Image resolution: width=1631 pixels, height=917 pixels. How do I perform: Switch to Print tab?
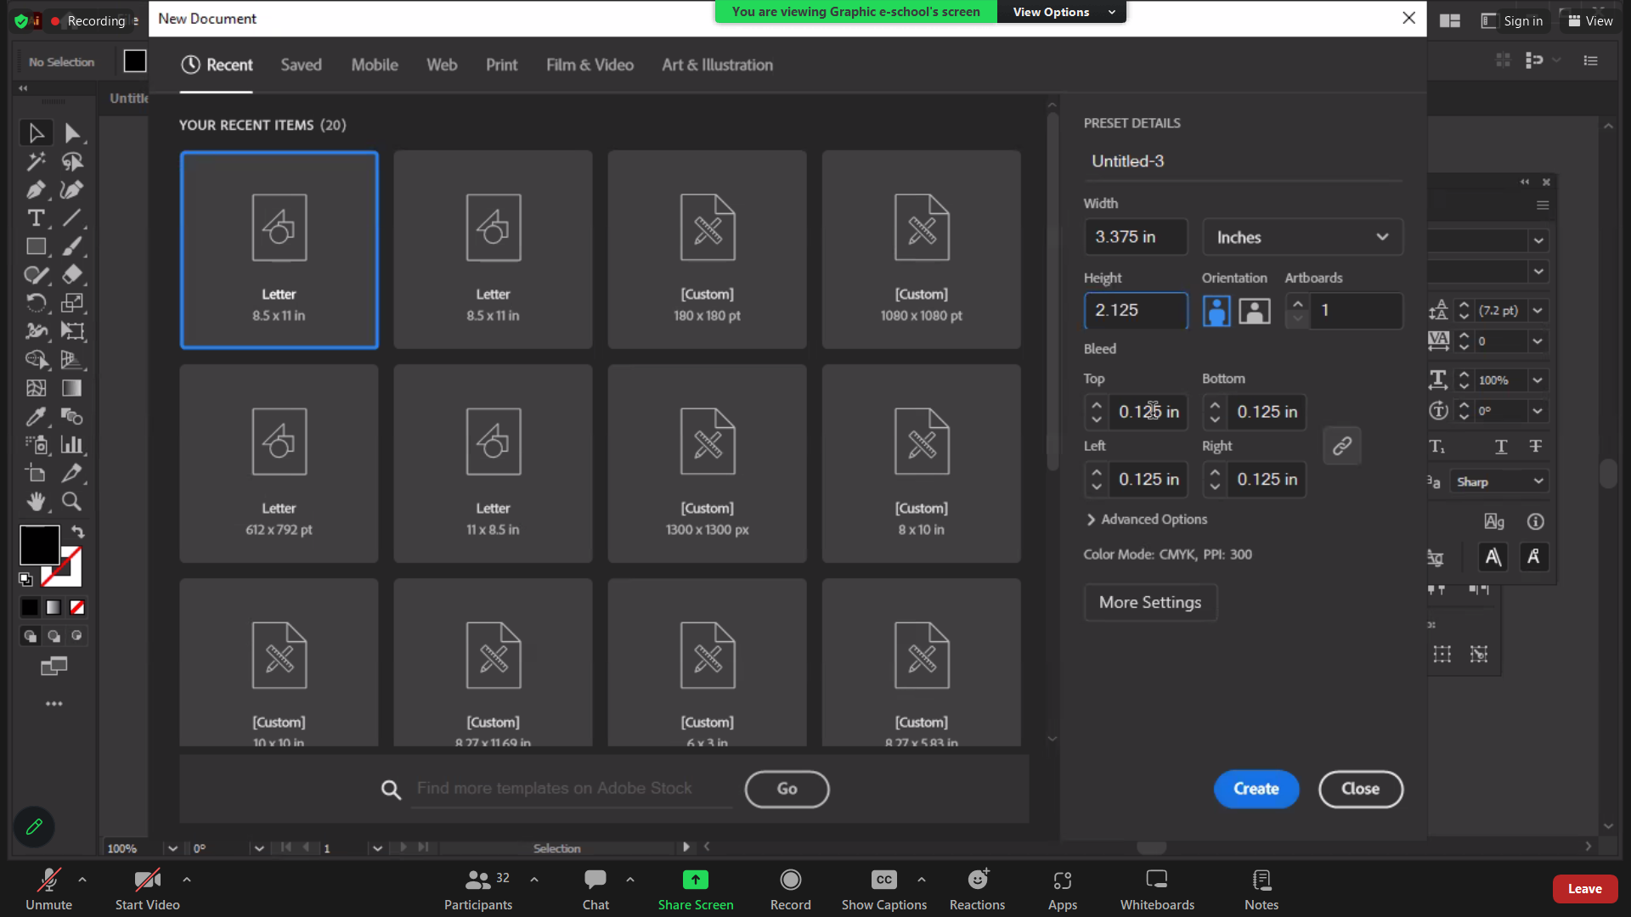pyautogui.click(x=501, y=65)
